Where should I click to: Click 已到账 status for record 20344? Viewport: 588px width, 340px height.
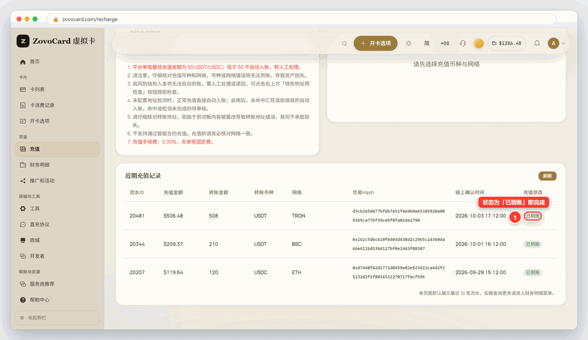click(x=532, y=244)
